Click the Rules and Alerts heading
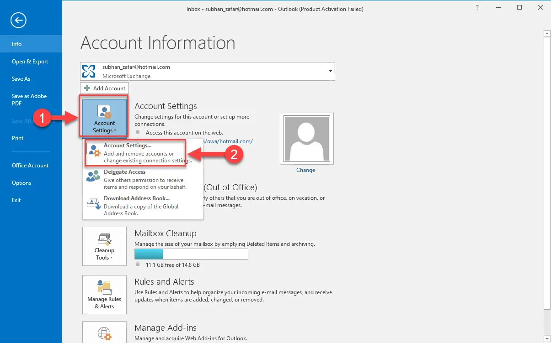The image size is (551, 343). pyautogui.click(x=164, y=282)
